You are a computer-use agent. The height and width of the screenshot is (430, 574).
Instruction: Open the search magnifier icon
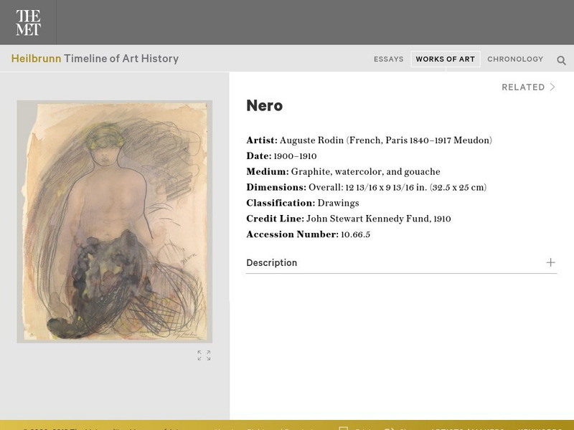(x=561, y=60)
